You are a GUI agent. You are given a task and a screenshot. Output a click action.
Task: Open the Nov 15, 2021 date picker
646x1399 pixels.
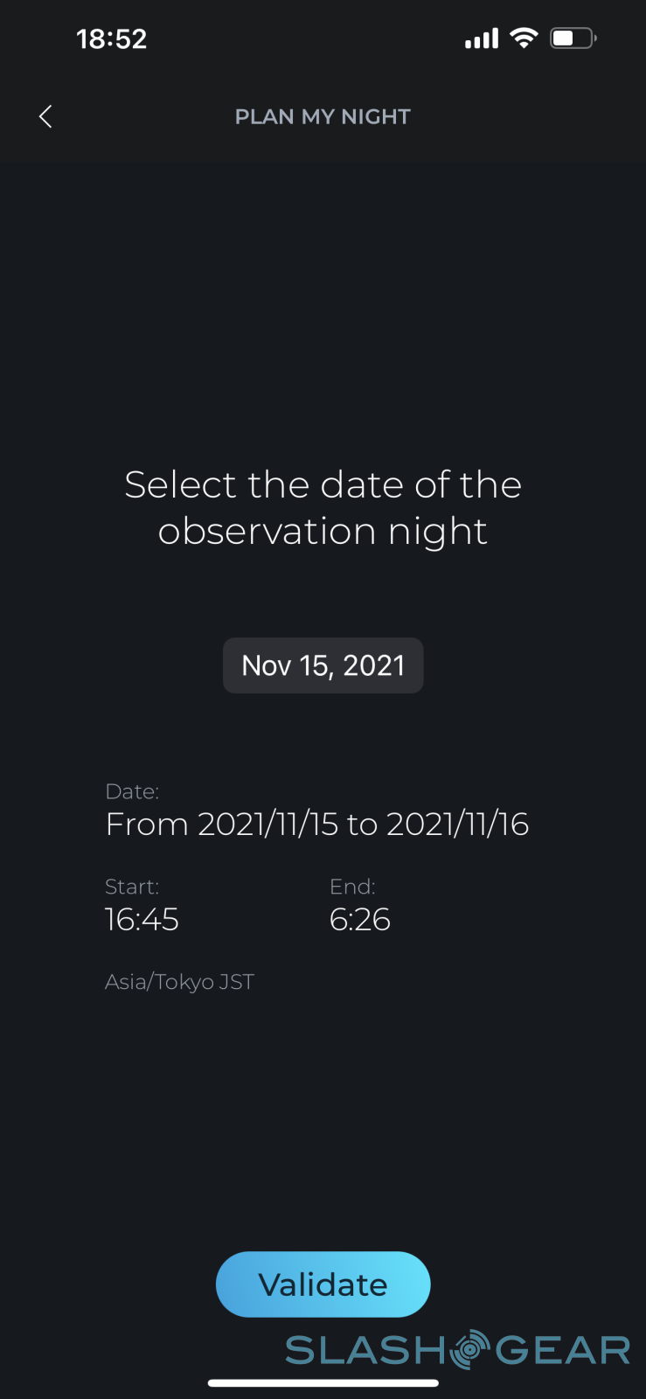click(x=323, y=665)
